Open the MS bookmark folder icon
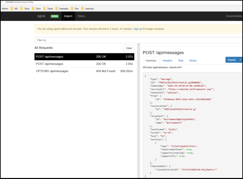This screenshot has width=243, height=179. point(12,9)
